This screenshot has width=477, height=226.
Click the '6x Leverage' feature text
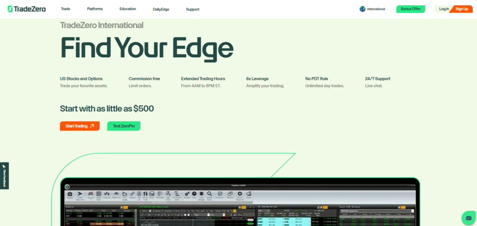(x=257, y=79)
